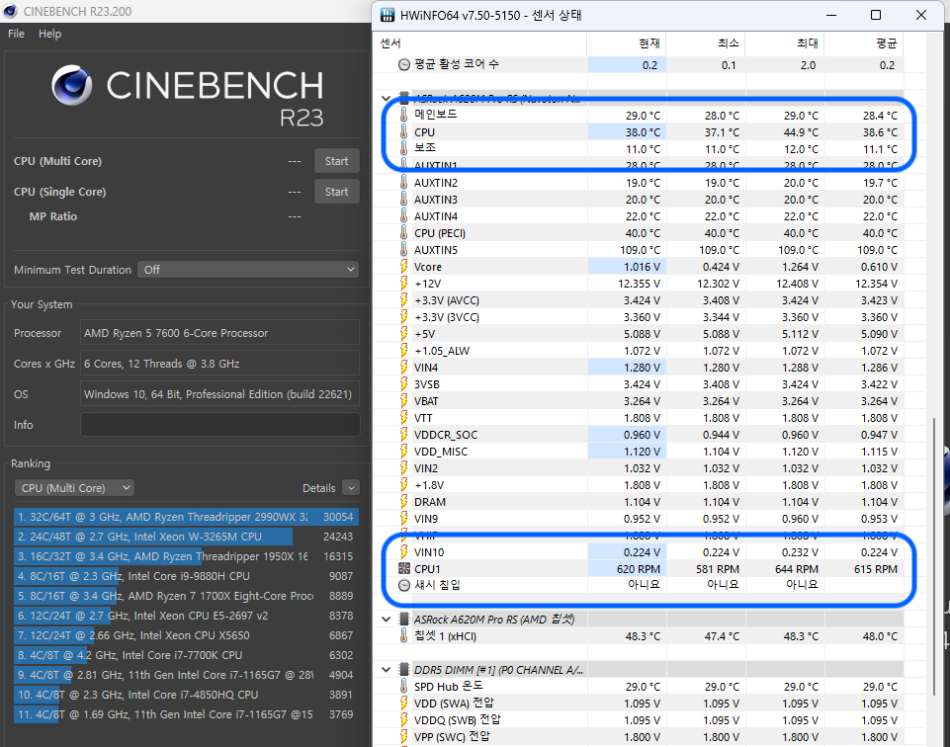Minimize the HWiNFO64 window
950x747 pixels.
[831, 15]
